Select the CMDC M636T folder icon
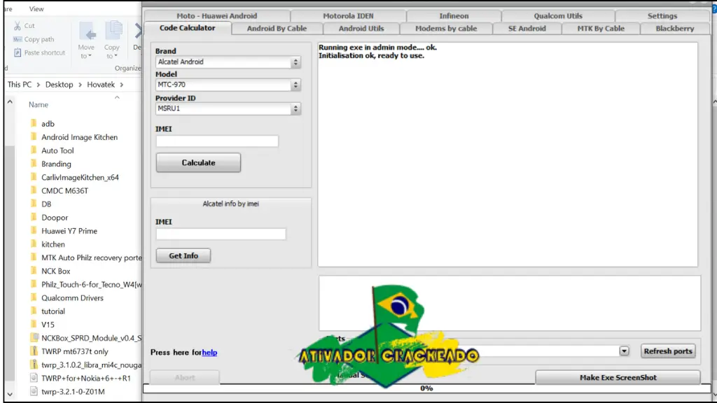Screen dimensions: 717x403 pos(34,190)
